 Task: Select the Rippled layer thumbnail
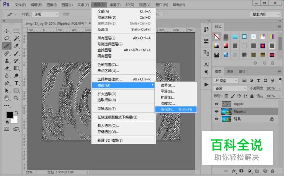[226, 112]
